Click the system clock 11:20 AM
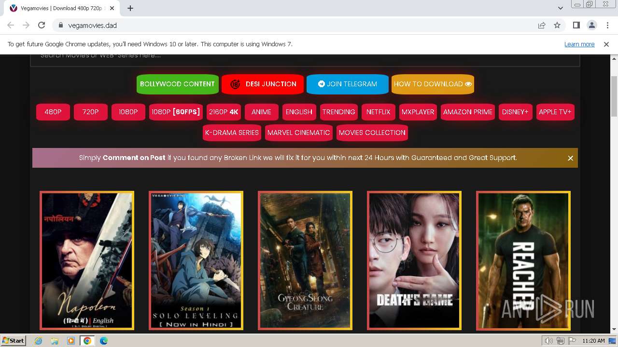 tap(593, 341)
